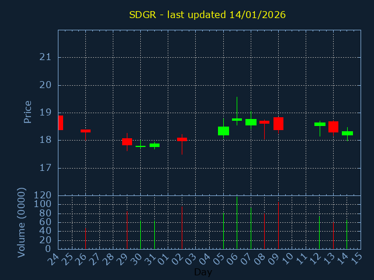The image size is (374, 280).
Task: Select the day 15 tick on the x-axis
Action: click(x=357, y=258)
